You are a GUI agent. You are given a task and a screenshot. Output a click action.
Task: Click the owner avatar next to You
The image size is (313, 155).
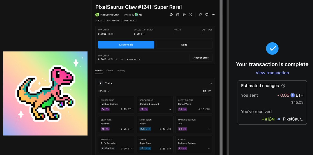point(136,15)
